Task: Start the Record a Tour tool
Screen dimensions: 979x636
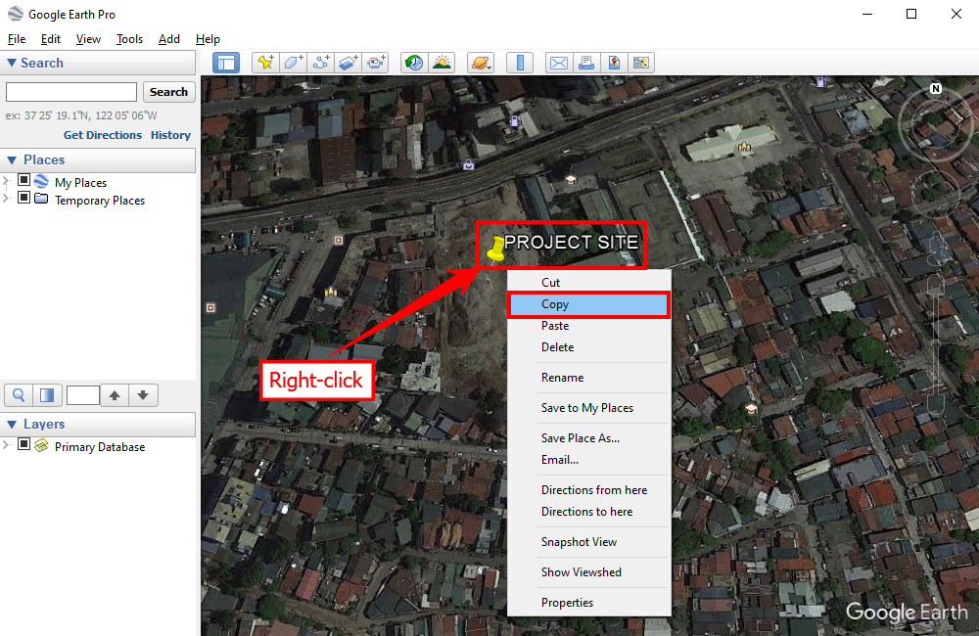Action: coord(376,63)
